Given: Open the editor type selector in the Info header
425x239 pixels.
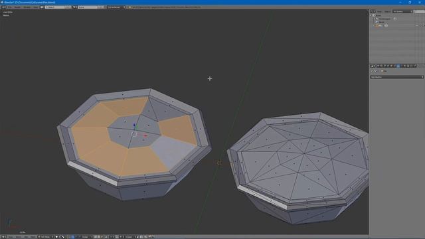Looking at the screenshot, I should 4,7.
